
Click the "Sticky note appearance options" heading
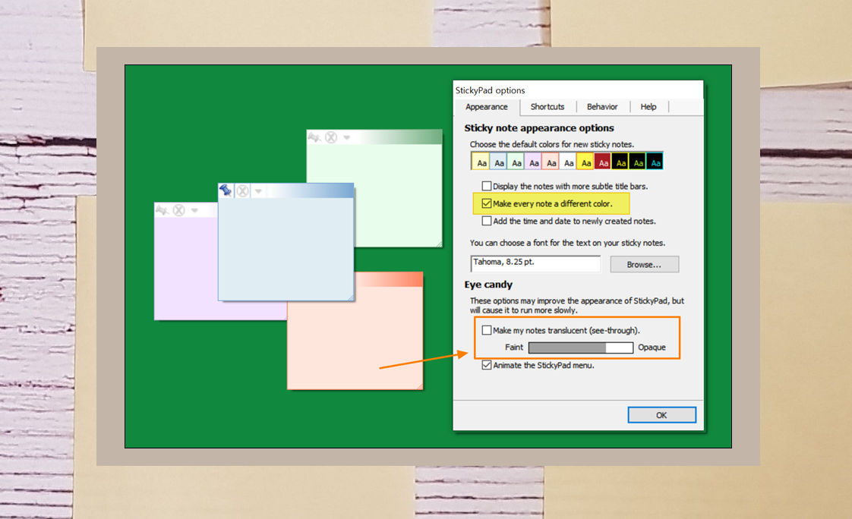(x=539, y=128)
